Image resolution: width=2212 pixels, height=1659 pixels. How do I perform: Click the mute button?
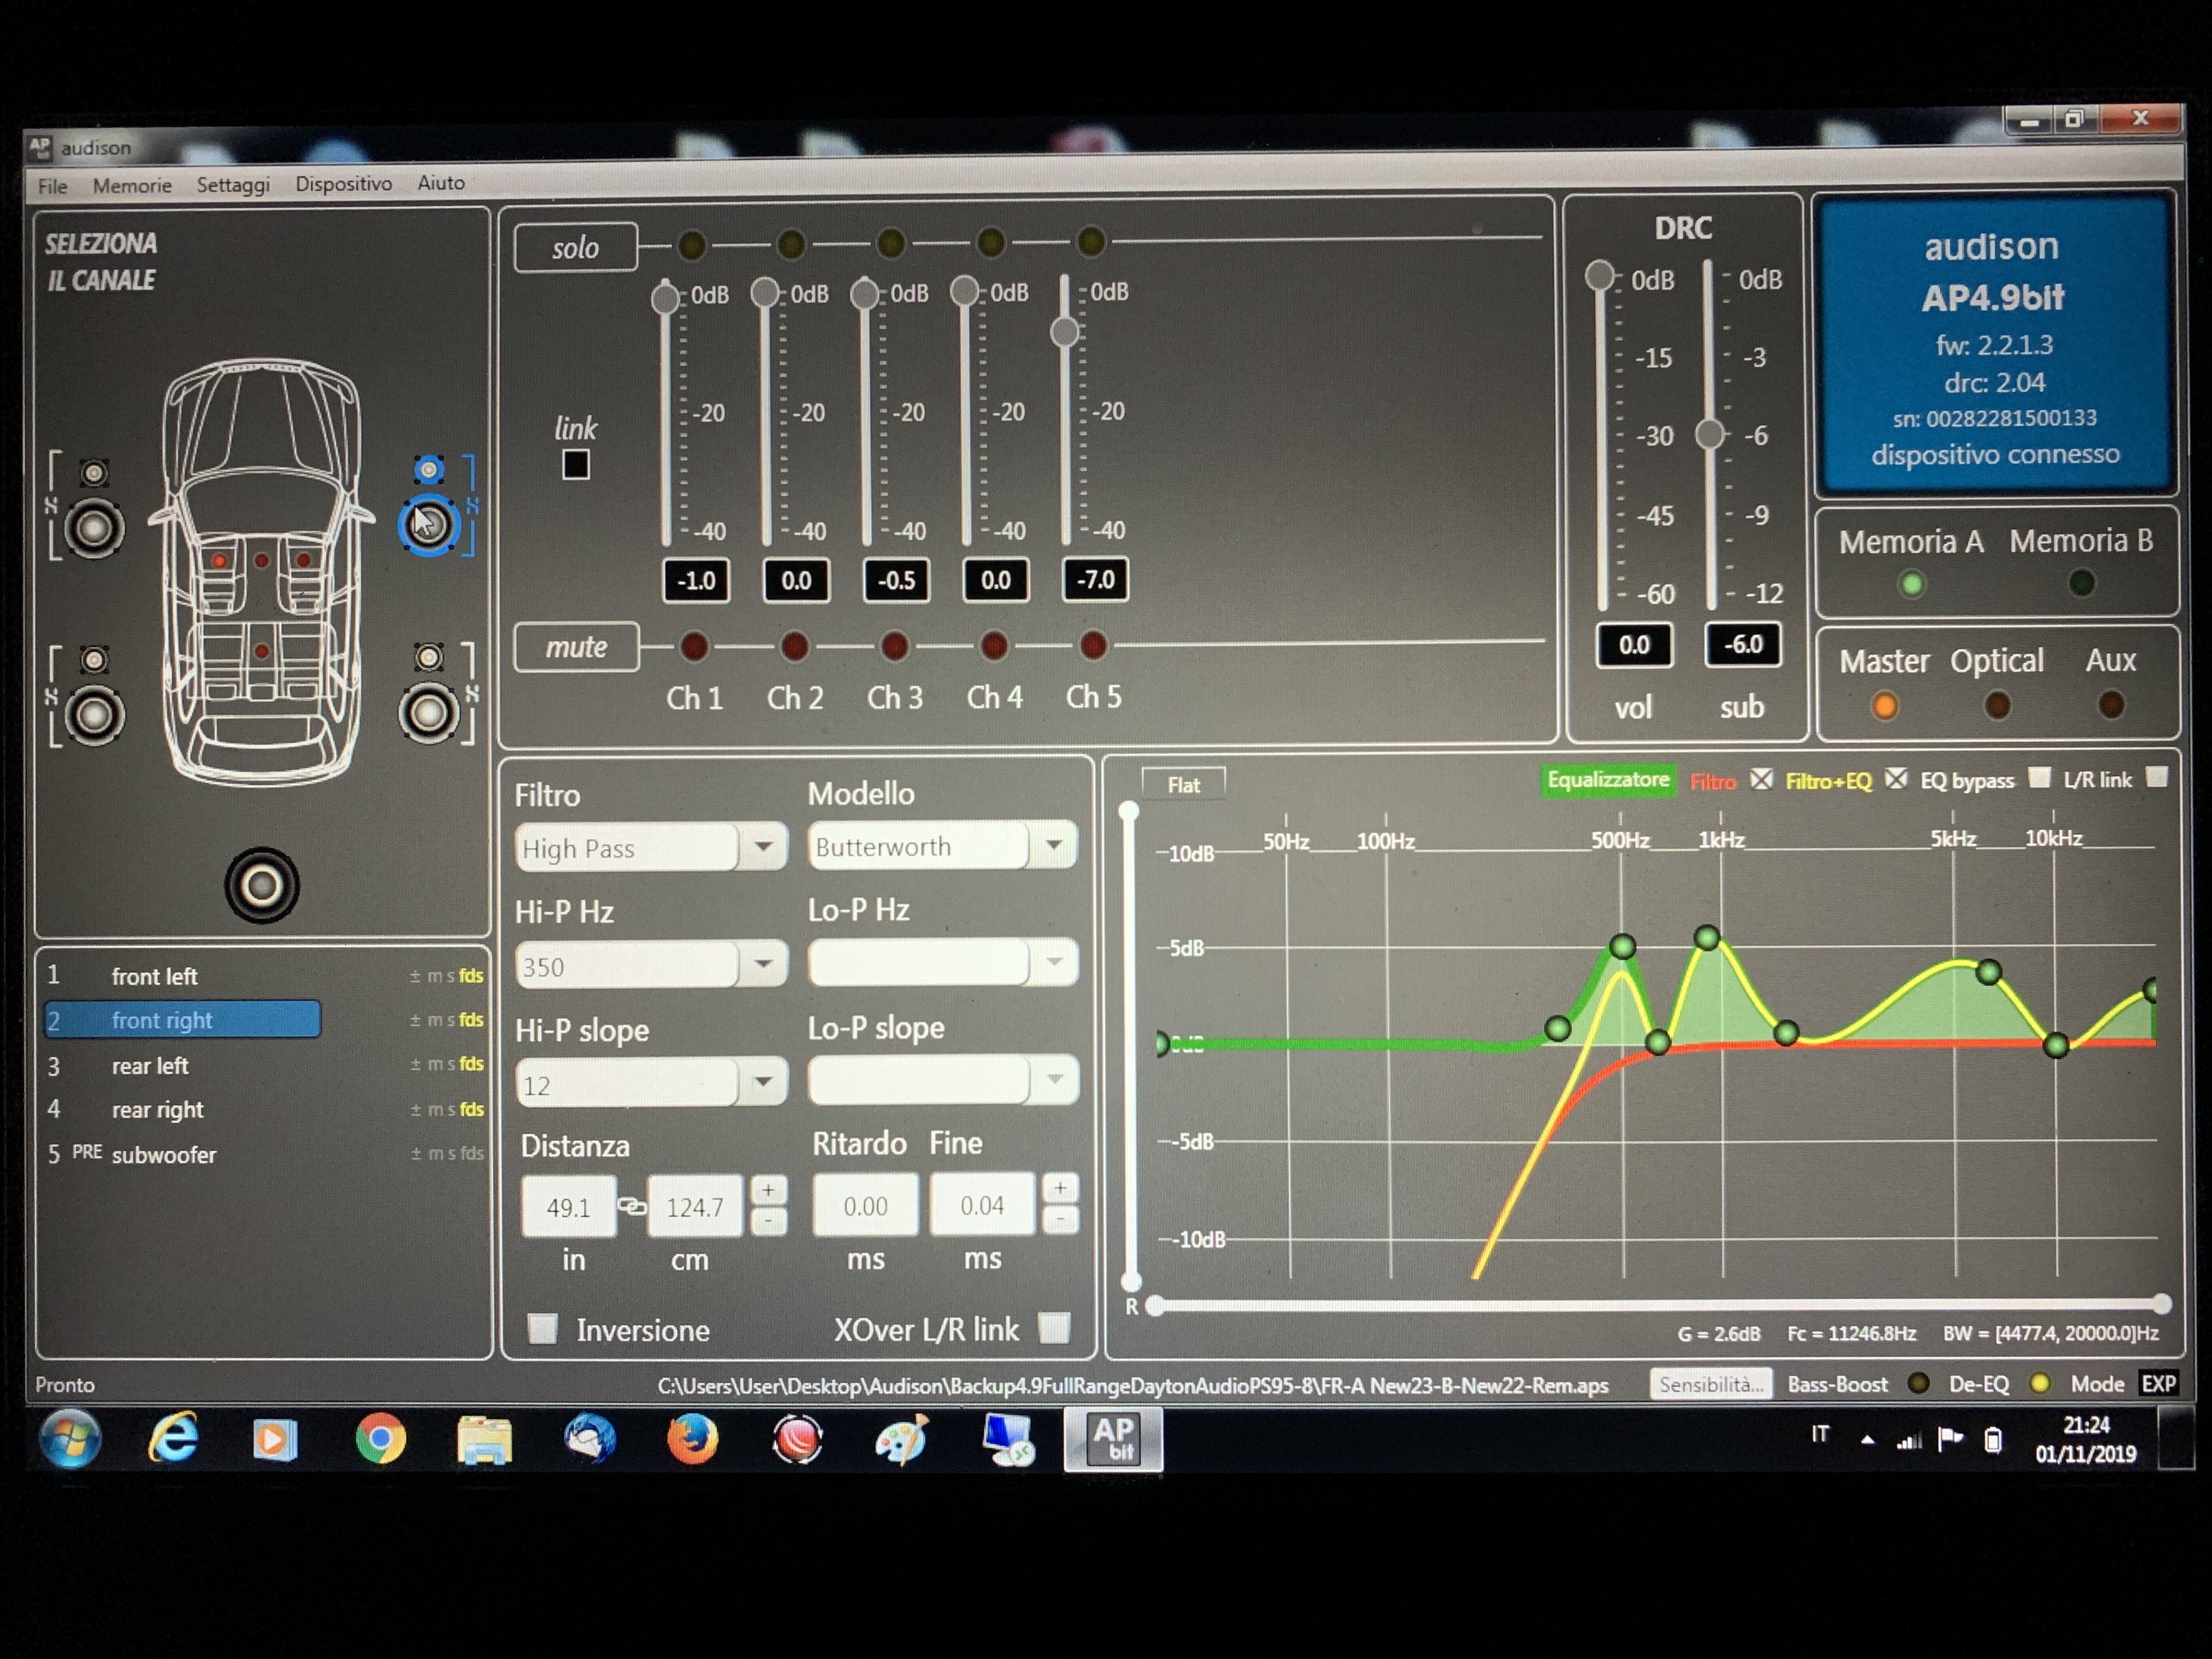(x=576, y=647)
